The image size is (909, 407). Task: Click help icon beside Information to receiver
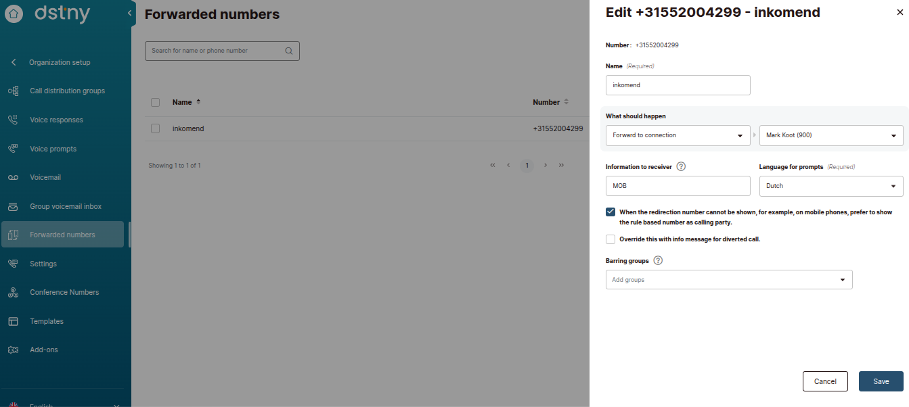(x=681, y=167)
